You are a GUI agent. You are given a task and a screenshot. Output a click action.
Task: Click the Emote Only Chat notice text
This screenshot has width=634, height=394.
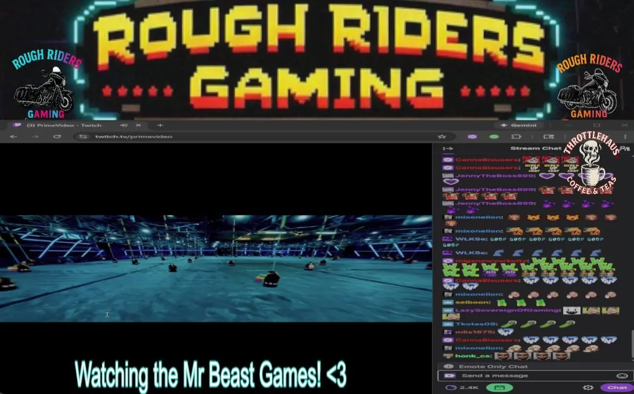point(493,367)
